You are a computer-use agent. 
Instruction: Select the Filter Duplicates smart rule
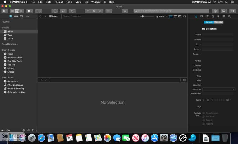point(15,85)
